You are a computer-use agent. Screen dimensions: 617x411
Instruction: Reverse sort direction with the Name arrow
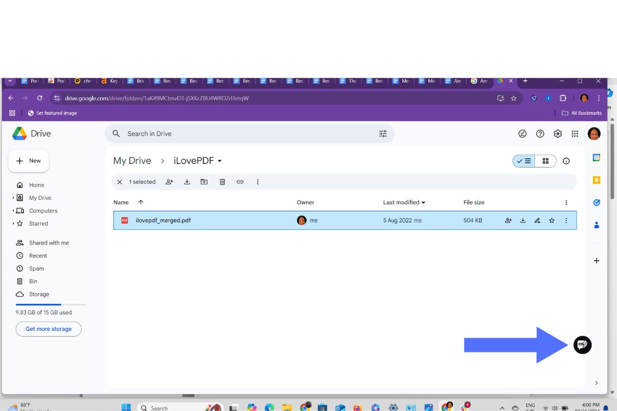coord(141,202)
